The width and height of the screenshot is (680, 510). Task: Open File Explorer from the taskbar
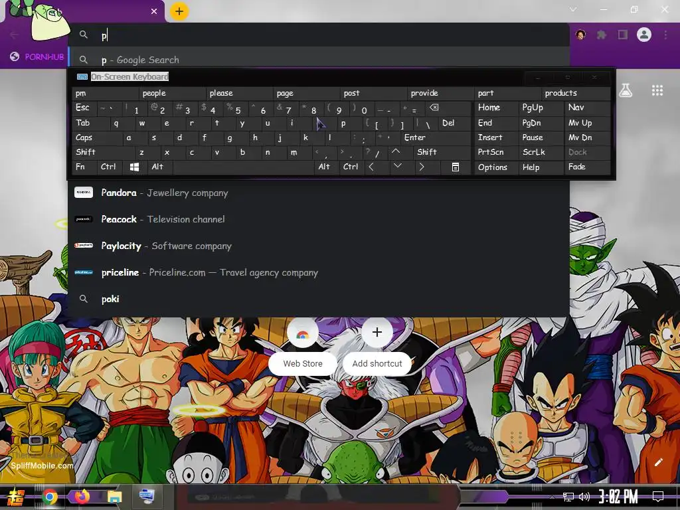115,497
